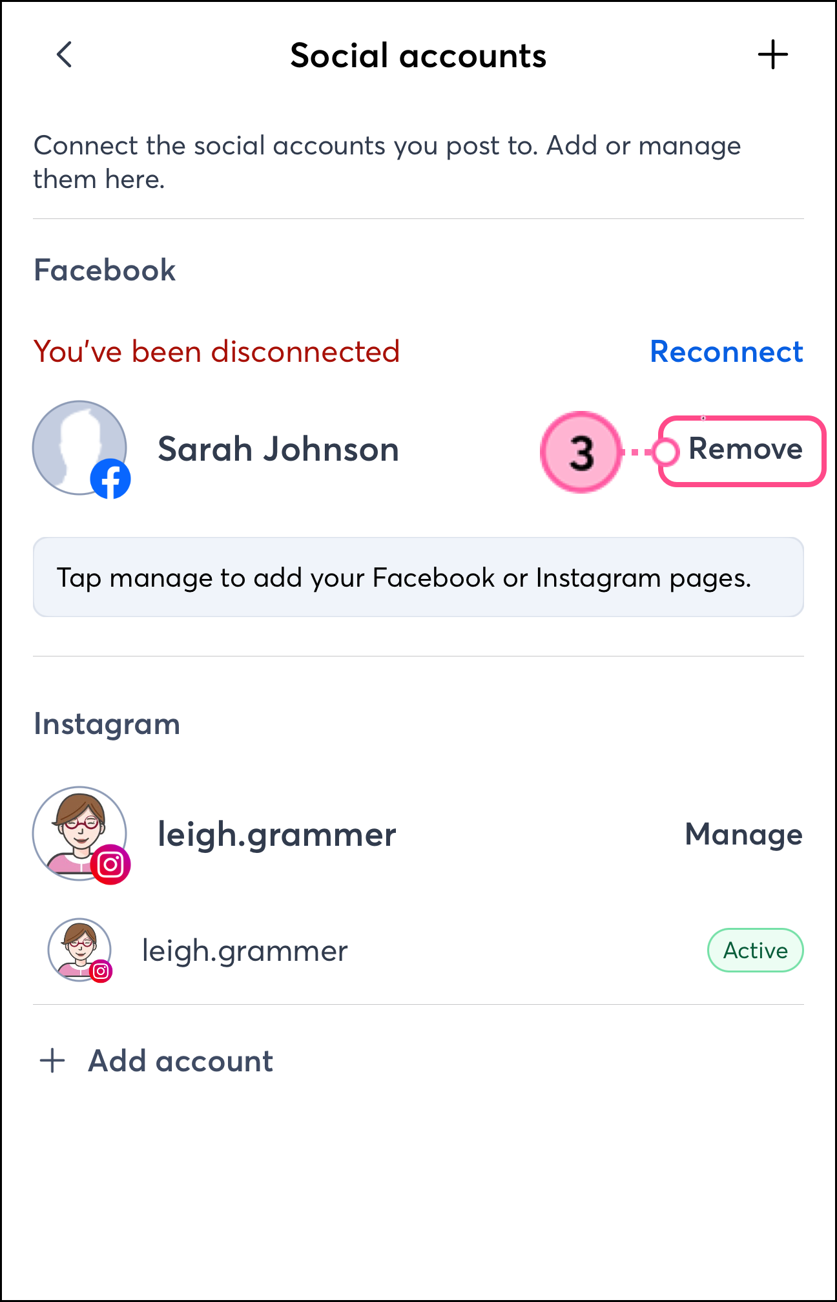837x1302 pixels.
Task: Tap the 'Tap manage' info banner
Action: (x=418, y=577)
